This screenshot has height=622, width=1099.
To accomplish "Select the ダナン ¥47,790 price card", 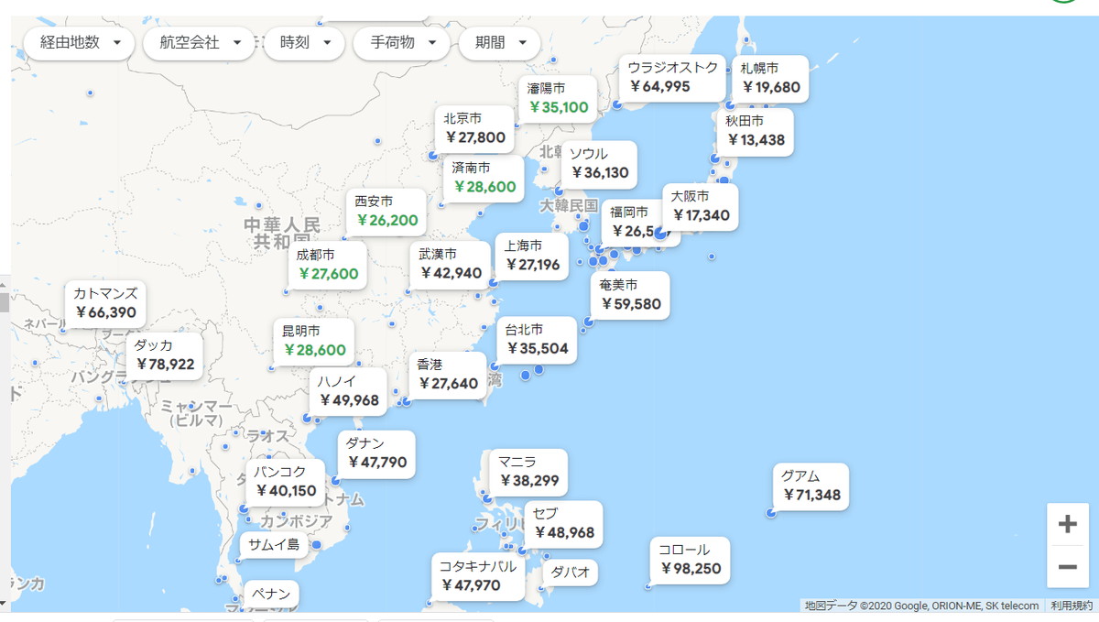I will pyautogui.click(x=375, y=454).
